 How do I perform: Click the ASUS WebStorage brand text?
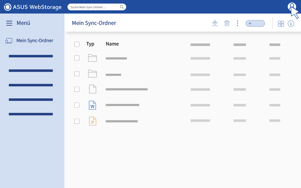coord(37,7)
